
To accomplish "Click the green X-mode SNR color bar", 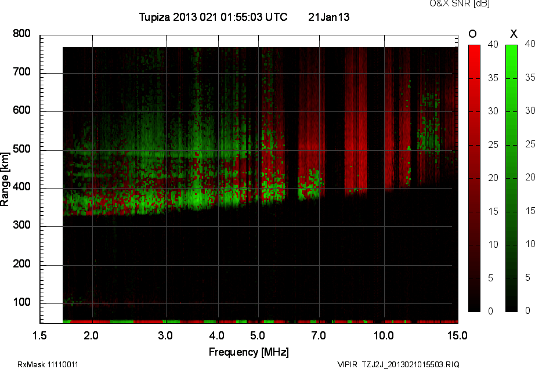I will pyautogui.click(x=511, y=178).
